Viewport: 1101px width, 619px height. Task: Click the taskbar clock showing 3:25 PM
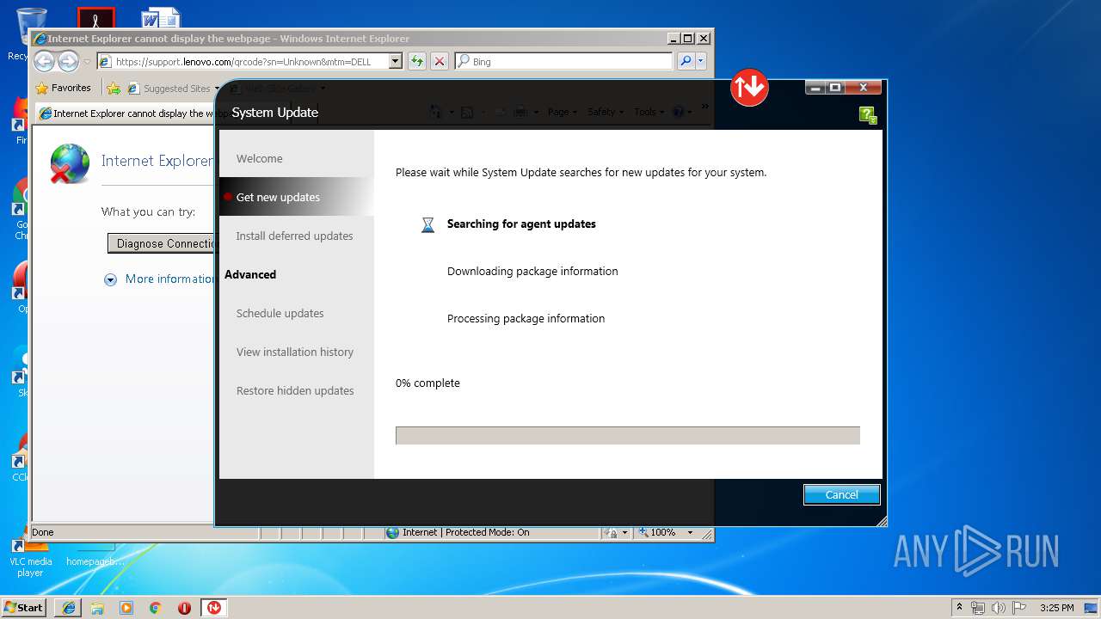[1056, 608]
